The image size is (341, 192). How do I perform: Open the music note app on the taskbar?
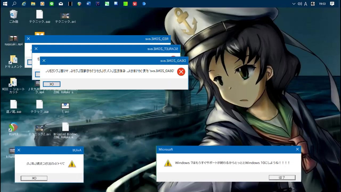(x=98, y=4)
